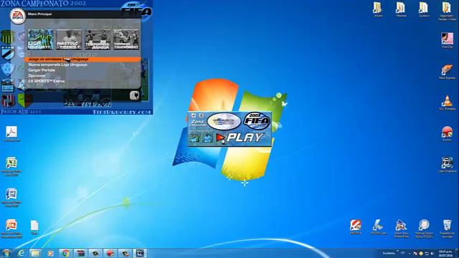Click the taskbar clock and date
This screenshot has width=459, height=258.
[445, 253]
